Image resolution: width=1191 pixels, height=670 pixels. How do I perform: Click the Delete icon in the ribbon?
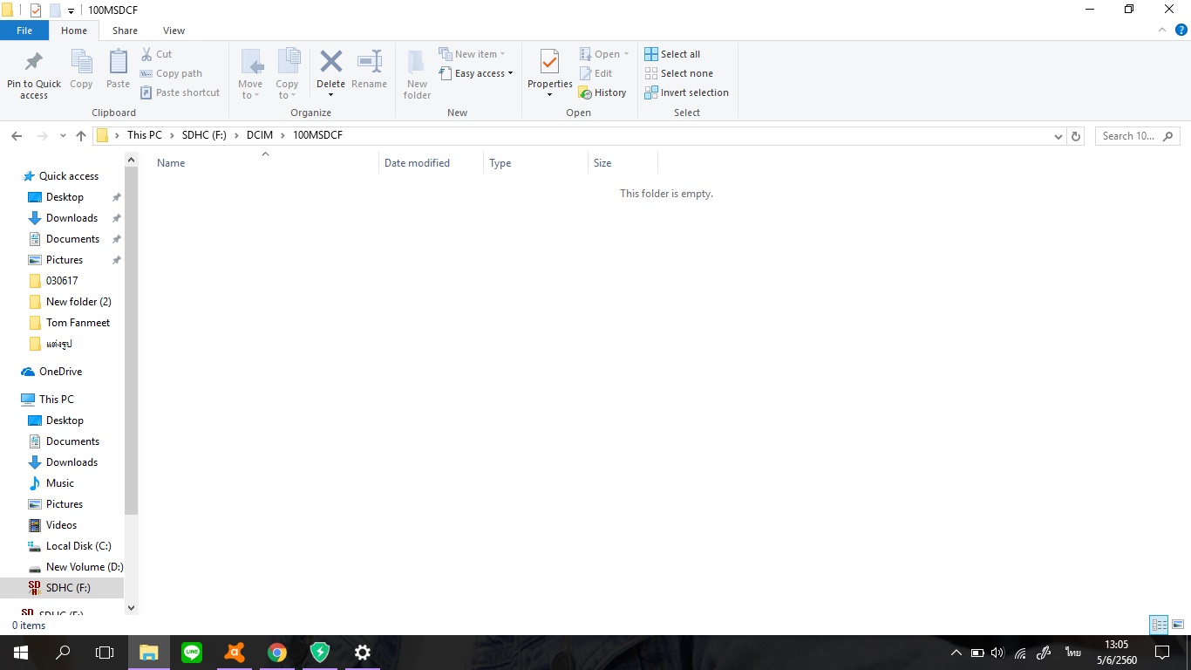pyautogui.click(x=330, y=63)
